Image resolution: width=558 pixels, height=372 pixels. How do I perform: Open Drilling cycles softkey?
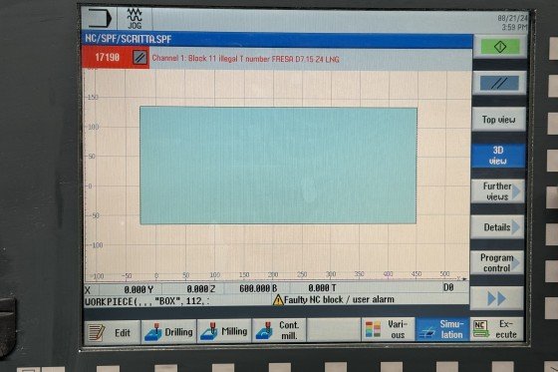[x=168, y=332]
